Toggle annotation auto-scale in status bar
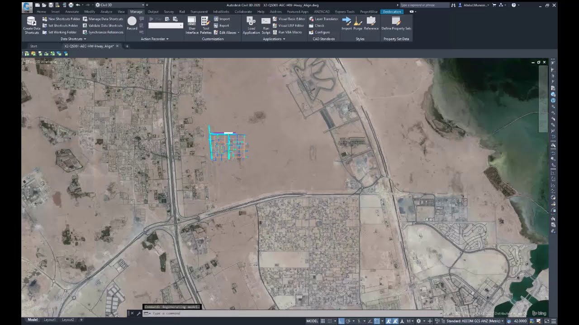 click(x=395, y=321)
